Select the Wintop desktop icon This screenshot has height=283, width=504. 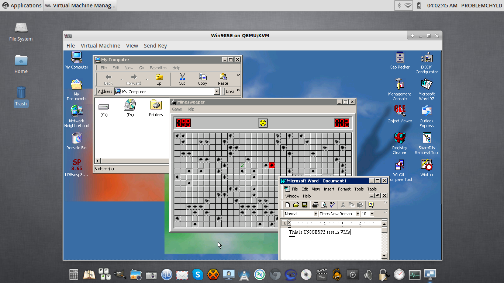coord(427,168)
